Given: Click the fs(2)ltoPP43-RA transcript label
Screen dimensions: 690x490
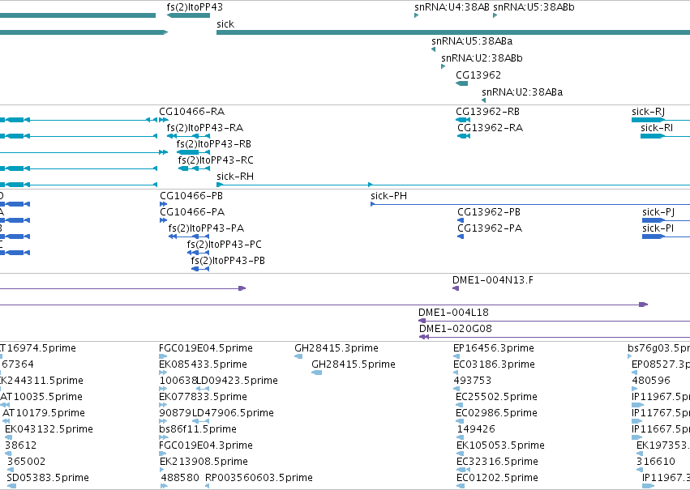Looking at the screenshot, I should (x=205, y=128).
